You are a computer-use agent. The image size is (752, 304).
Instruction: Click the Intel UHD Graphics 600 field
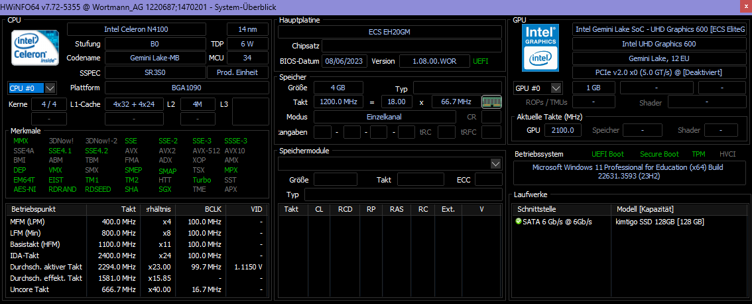click(x=659, y=44)
